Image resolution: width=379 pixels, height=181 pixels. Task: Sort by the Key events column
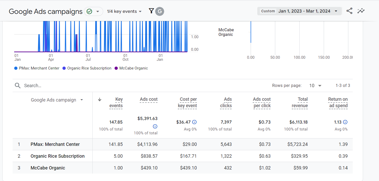[116, 103]
